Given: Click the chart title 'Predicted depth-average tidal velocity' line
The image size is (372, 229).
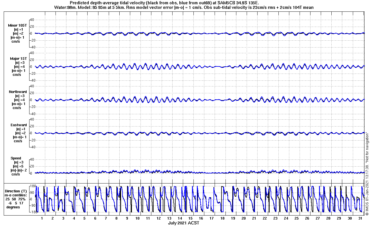Looking at the screenshot, I should 165,3.
